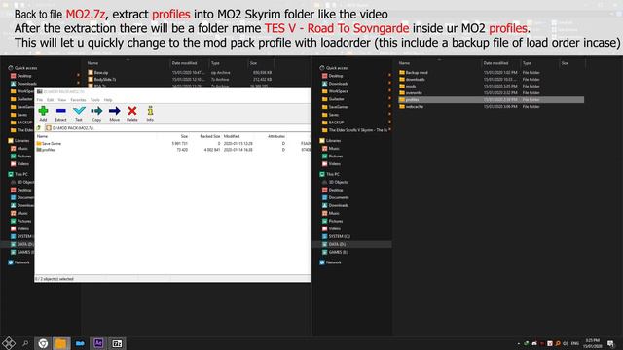Click Date modified header in left Explorer
Viewport: 623px width, 350px height.
[x=184, y=63]
